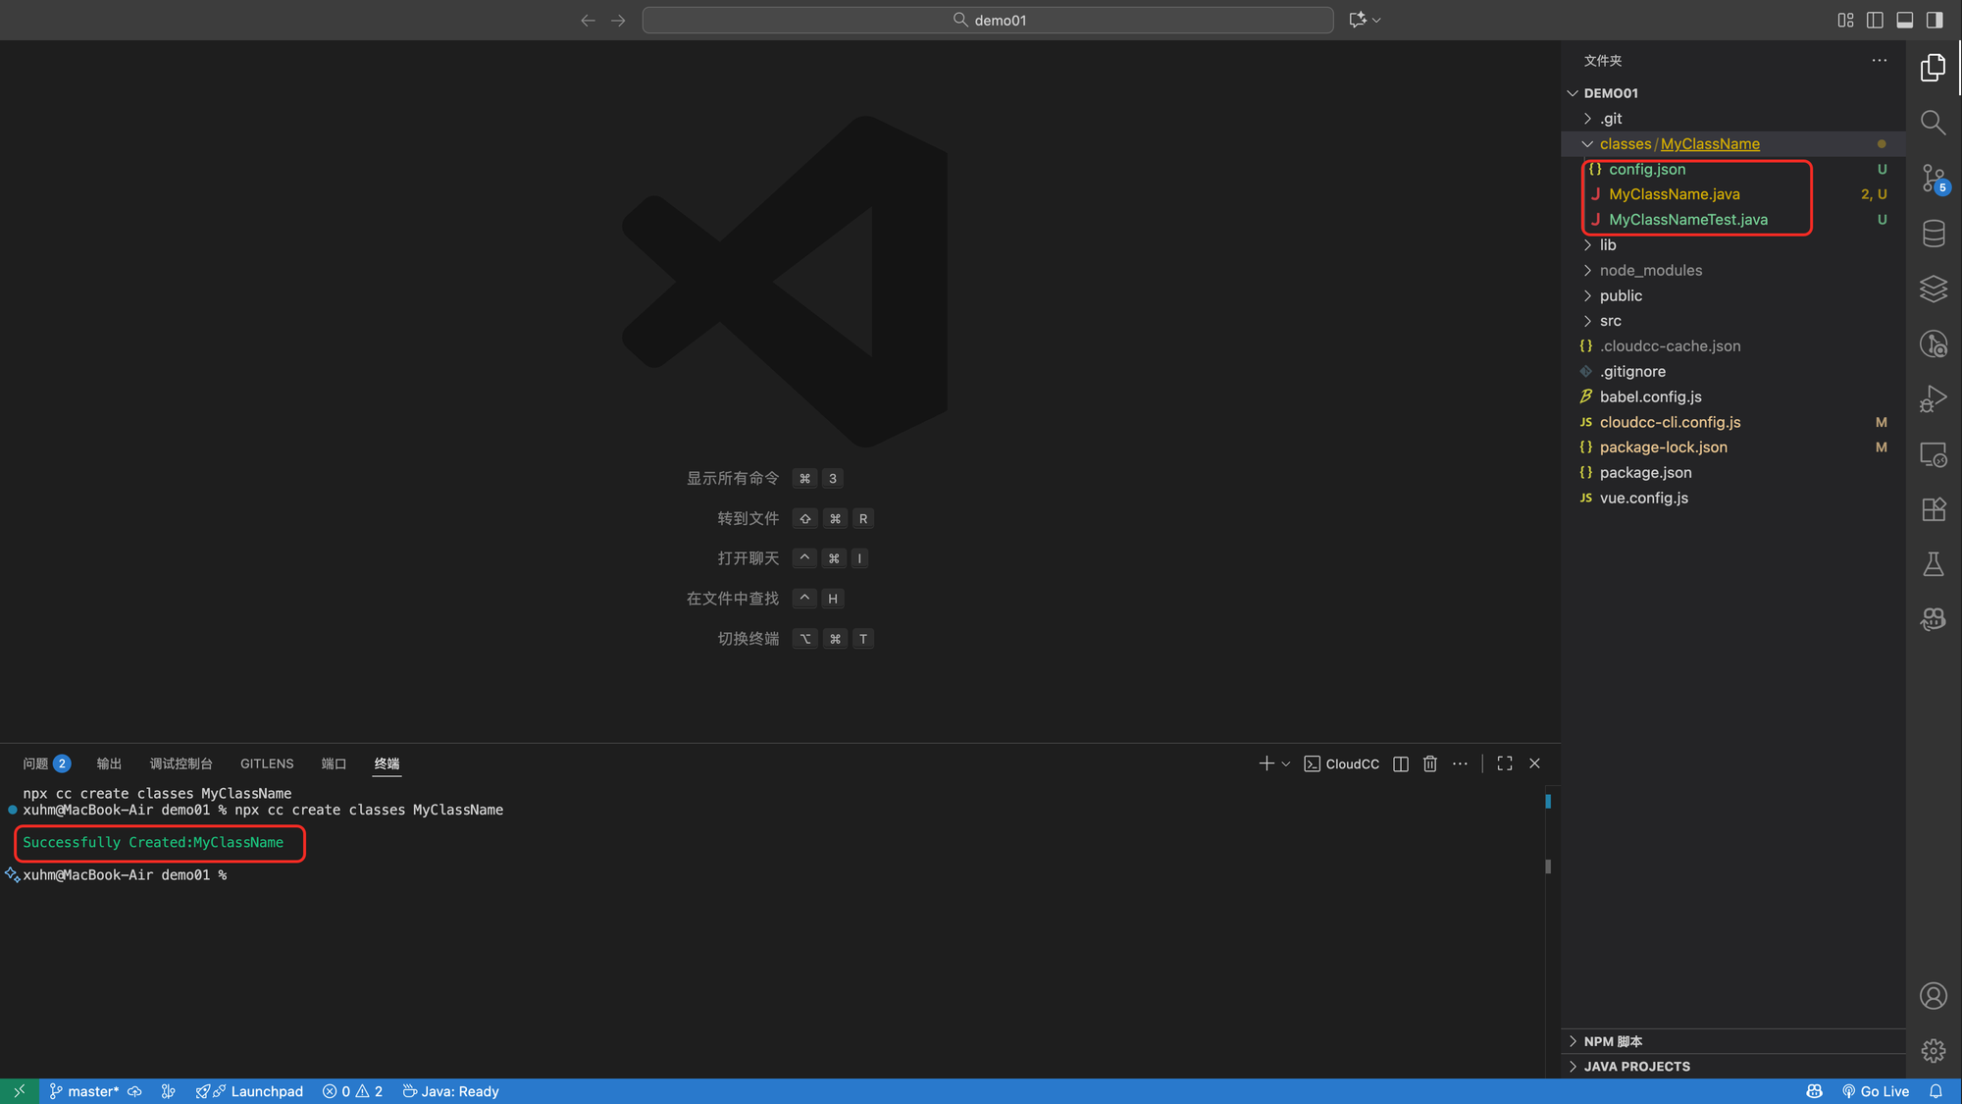Kill terminal with trash icon
This screenshot has height=1104, width=1962.
click(1429, 763)
